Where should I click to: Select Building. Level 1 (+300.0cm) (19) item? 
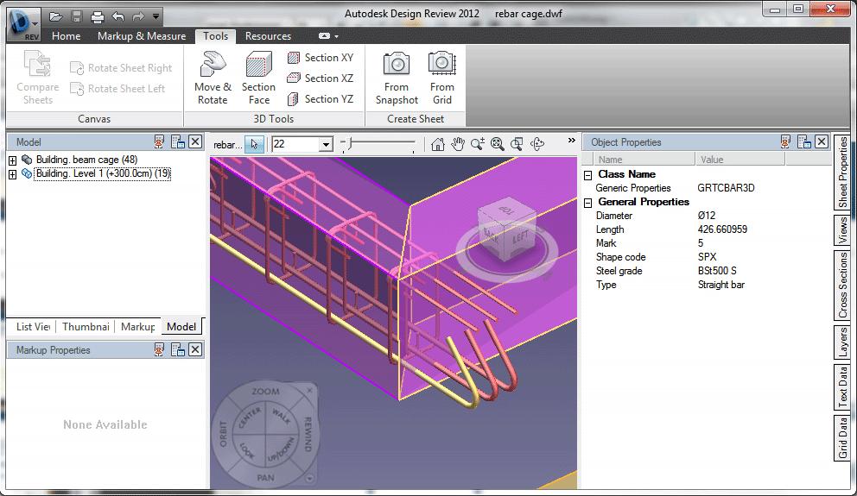[102, 173]
